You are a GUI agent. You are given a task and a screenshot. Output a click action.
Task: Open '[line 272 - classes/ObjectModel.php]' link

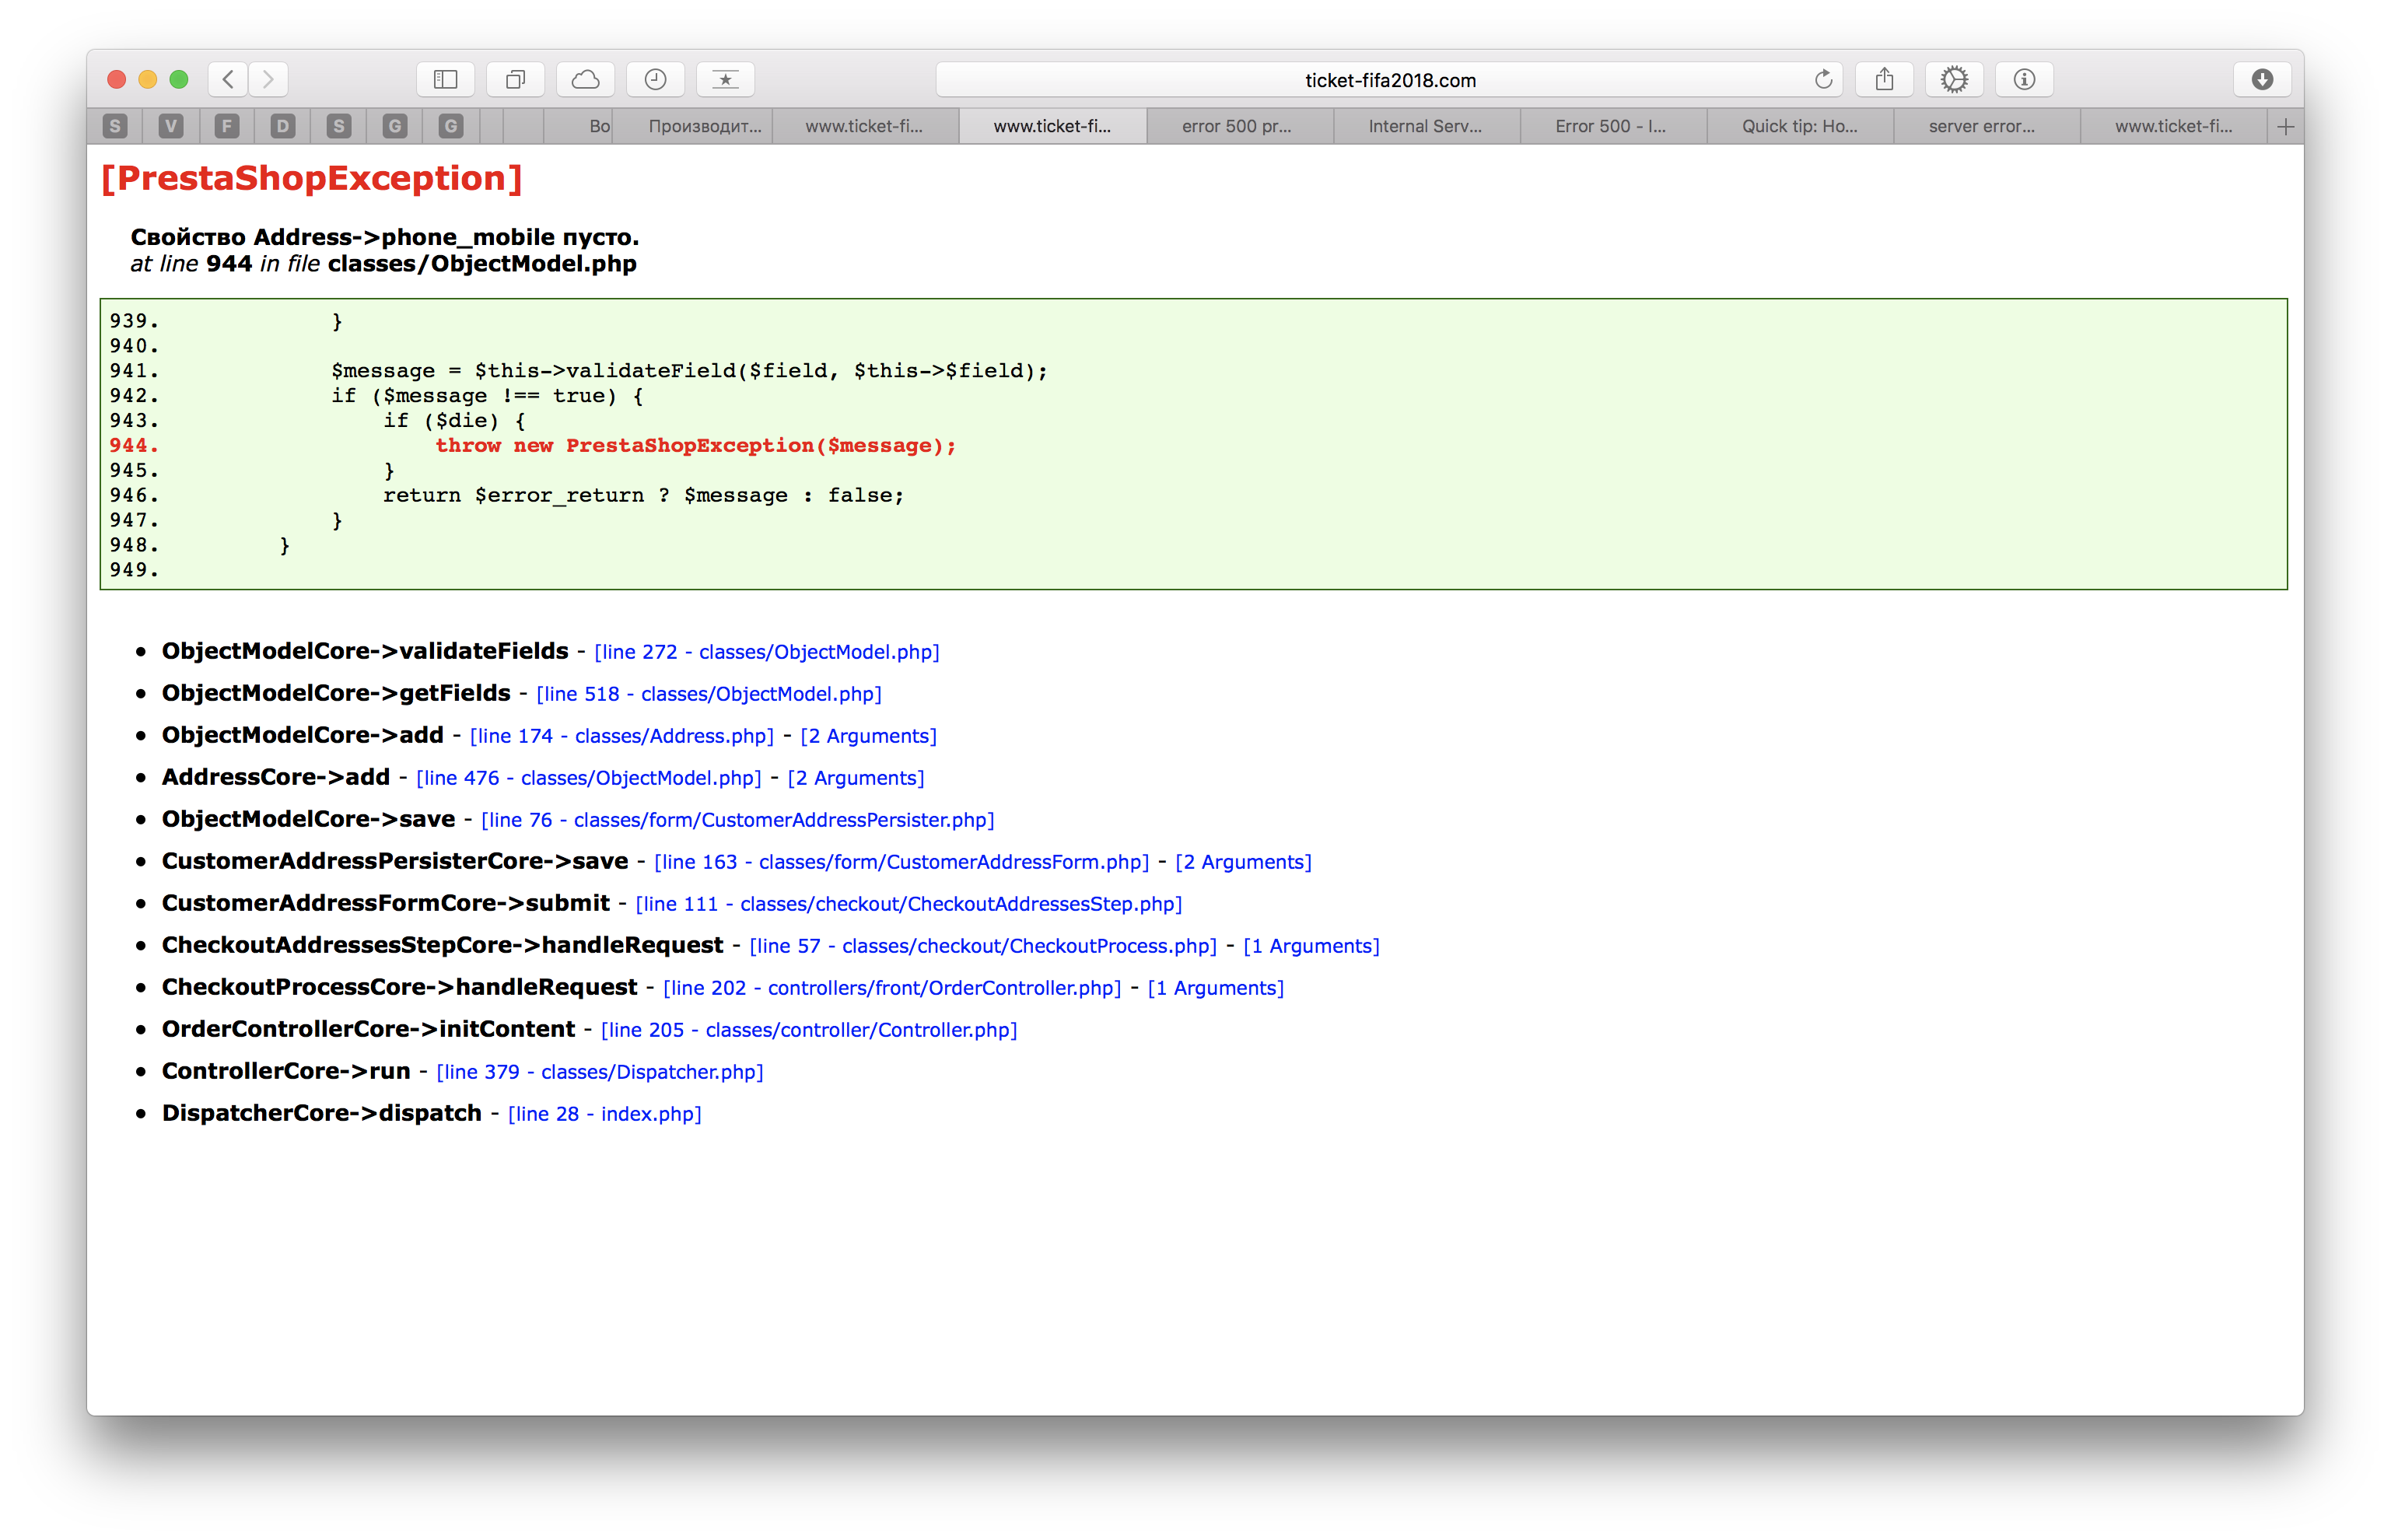pyautogui.click(x=767, y=652)
